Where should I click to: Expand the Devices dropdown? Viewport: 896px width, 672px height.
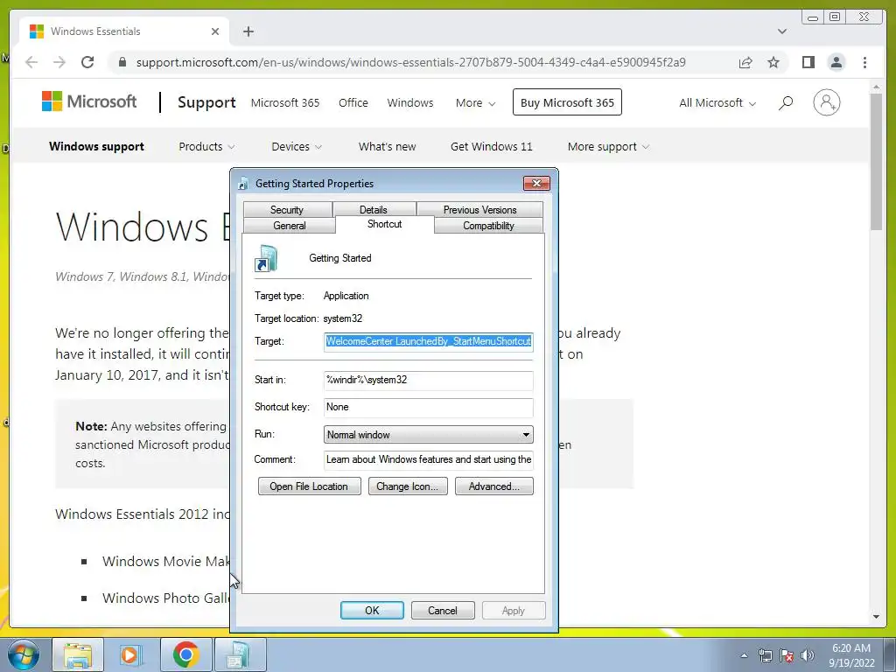tap(297, 146)
